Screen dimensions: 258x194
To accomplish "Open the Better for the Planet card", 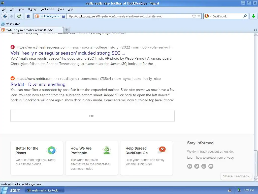I will pos(37,158).
